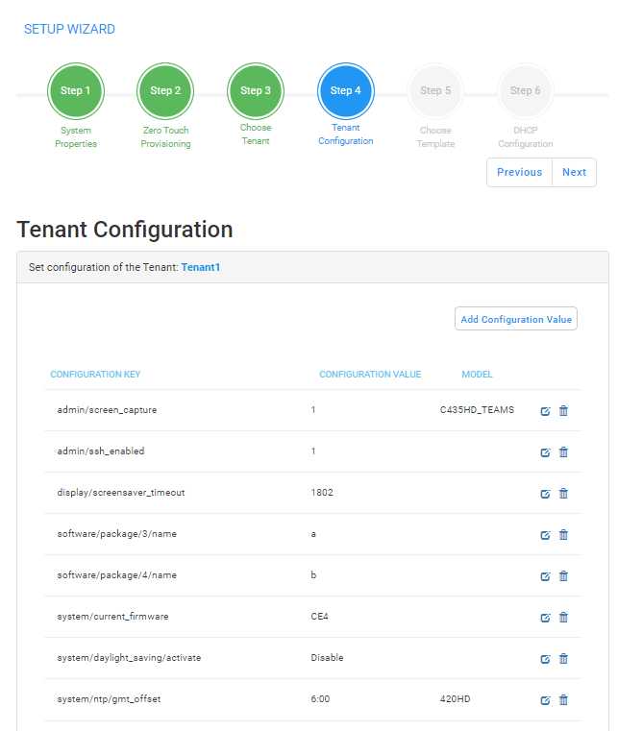The height and width of the screenshot is (731, 618).
Task: Click the Add Configuration Value button
Action: [x=516, y=319]
